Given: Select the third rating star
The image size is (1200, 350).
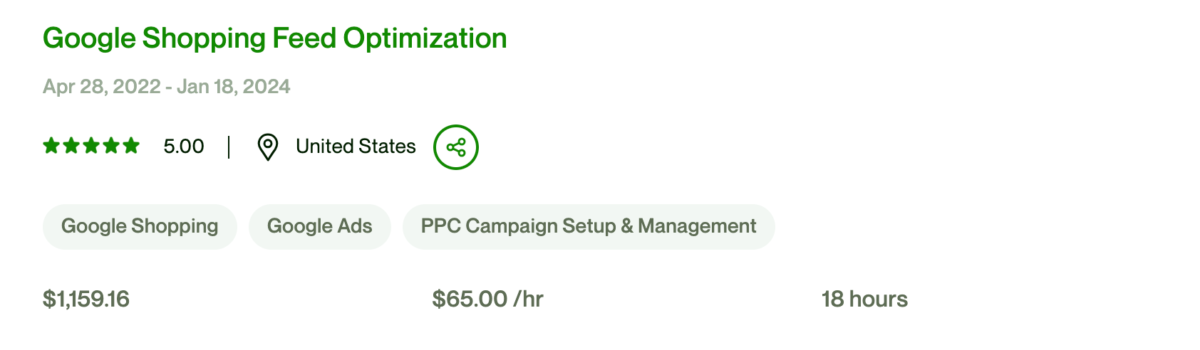Looking at the screenshot, I should coord(91,147).
